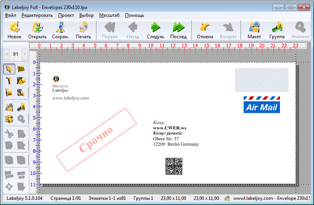Click Группы 1 in status bar

tap(143, 198)
